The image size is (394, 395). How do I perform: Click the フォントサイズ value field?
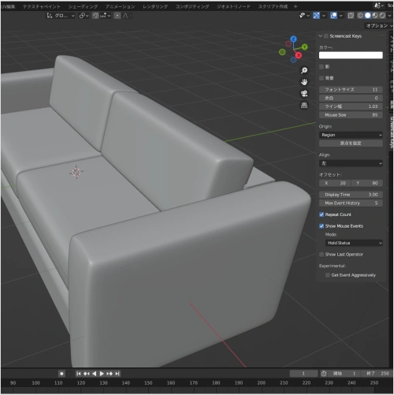[x=351, y=90]
